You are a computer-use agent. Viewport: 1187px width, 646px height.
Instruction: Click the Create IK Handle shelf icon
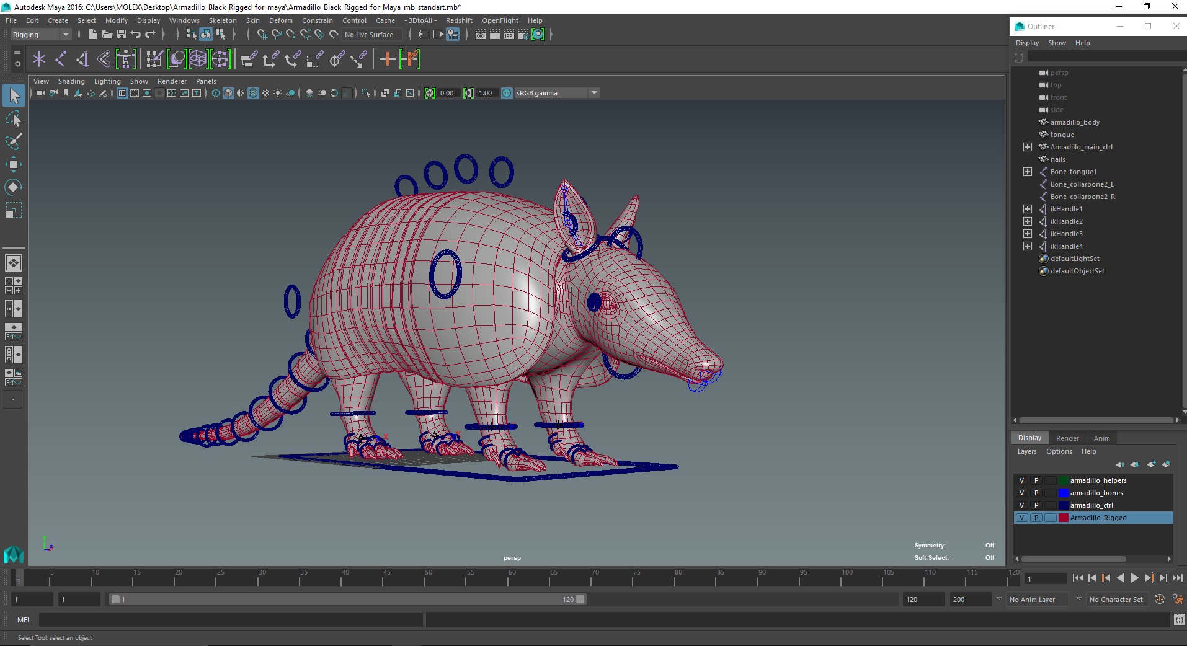point(82,60)
